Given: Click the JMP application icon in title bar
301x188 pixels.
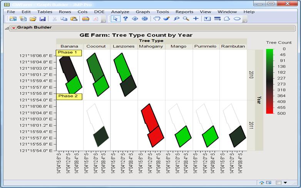Looking at the screenshot, I should click(7, 5).
